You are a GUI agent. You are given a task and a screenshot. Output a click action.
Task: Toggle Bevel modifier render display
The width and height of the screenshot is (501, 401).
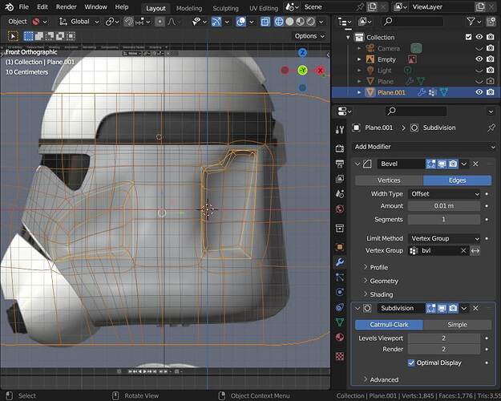click(x=453, y=164)
